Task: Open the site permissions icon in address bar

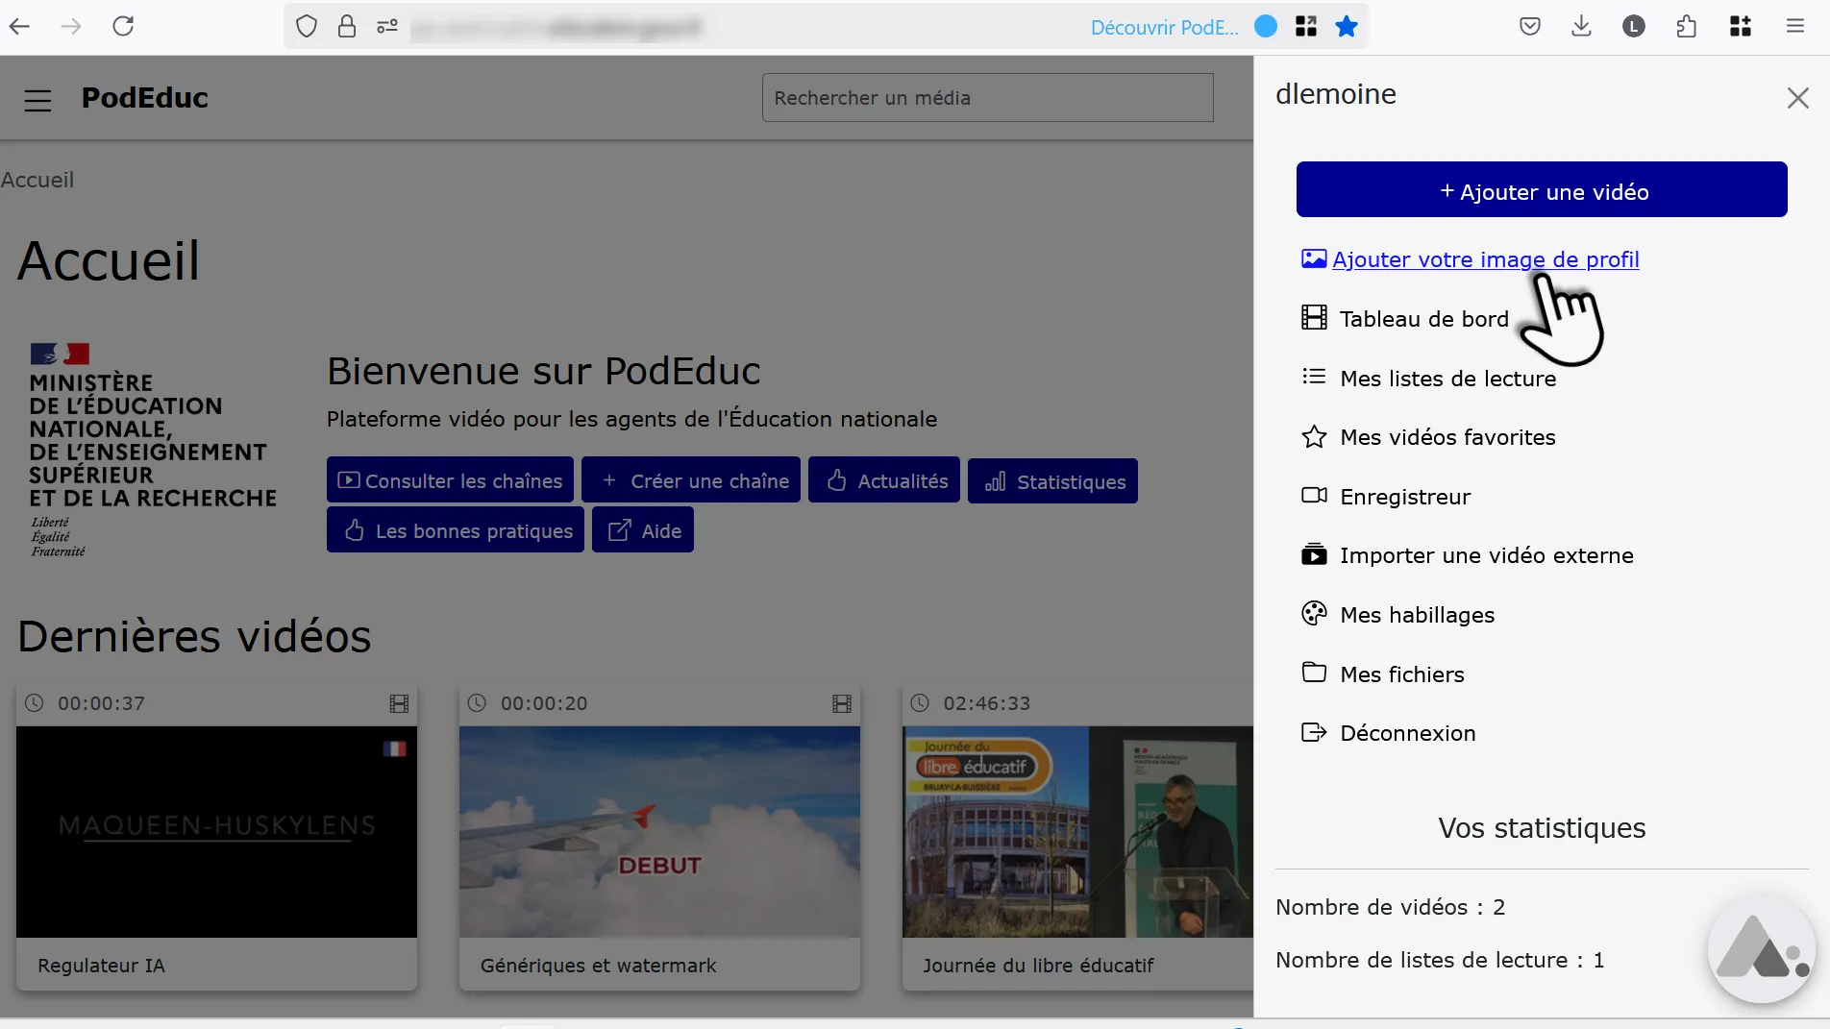Action: click(387, 26)
